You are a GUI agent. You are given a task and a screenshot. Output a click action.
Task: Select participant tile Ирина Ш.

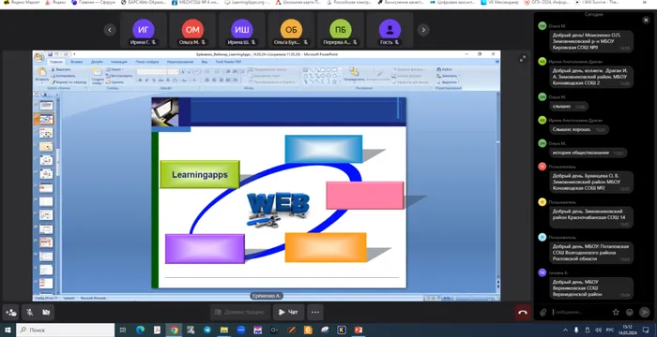[x=242, y=30]
